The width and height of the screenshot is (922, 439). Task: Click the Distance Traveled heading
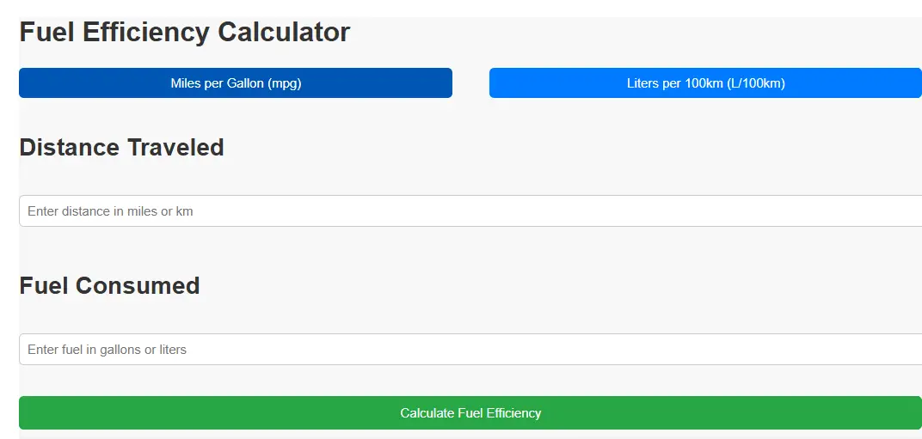pos(121,148)
